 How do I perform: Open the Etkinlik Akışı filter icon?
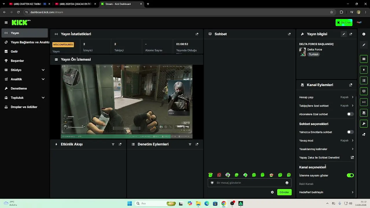113,144
